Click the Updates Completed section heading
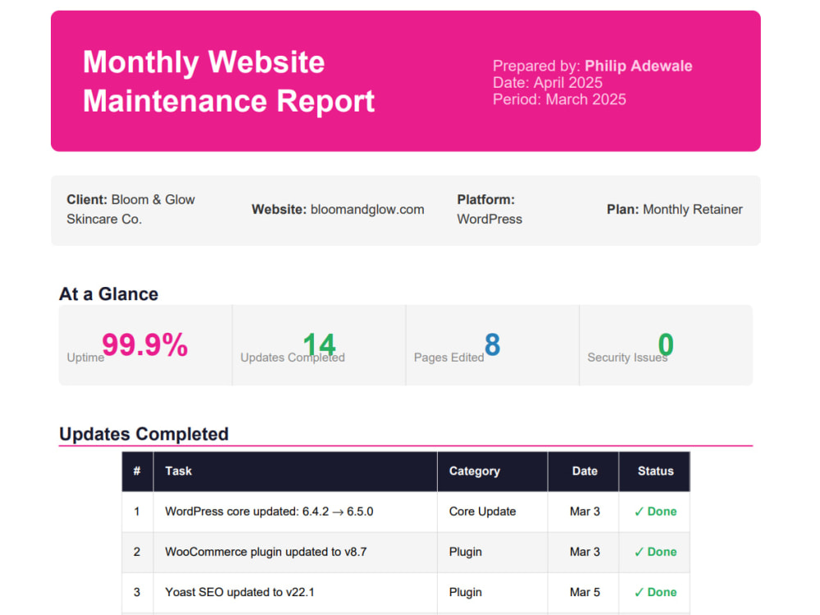The width and height of the screenshot is (820, 615). tap(143, 434)
